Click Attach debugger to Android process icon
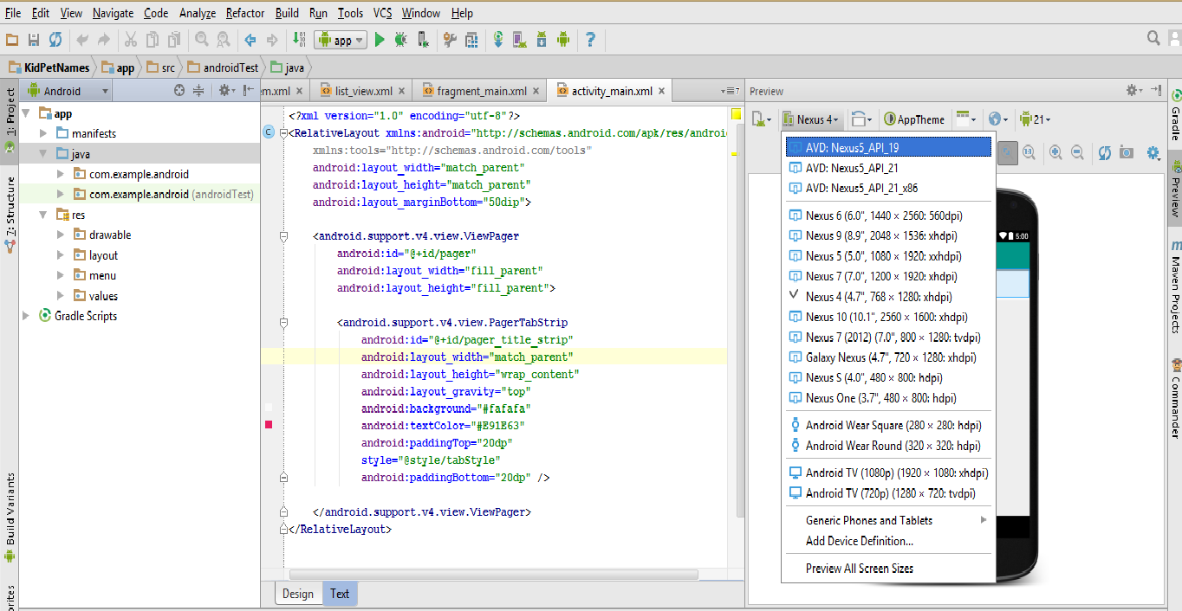 pyautogui.click(x=423, y=40)
